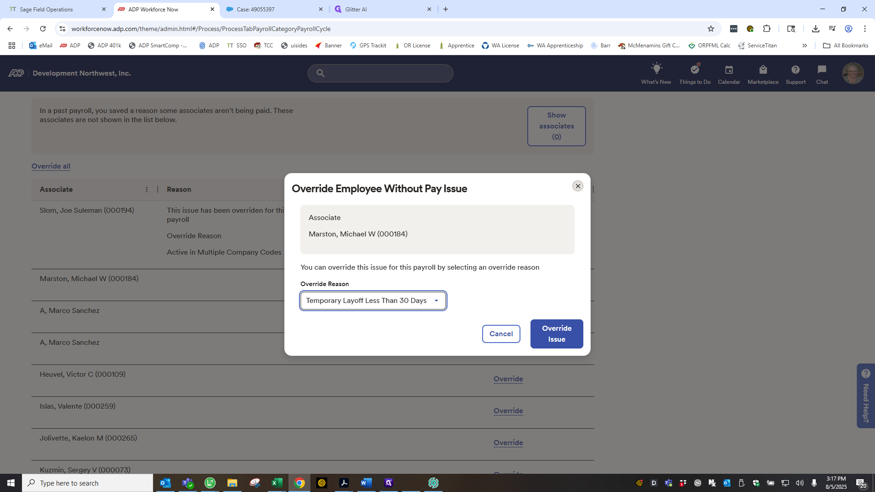Open the Chat bubble icon
875x492 pixels.
[822, 73]
